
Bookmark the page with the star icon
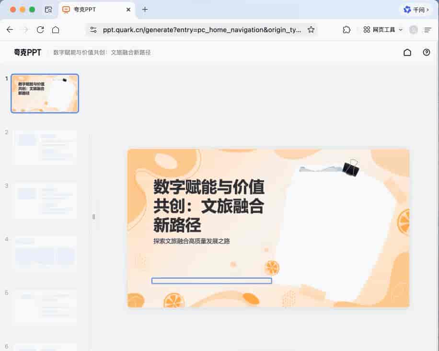pos(311,30)
